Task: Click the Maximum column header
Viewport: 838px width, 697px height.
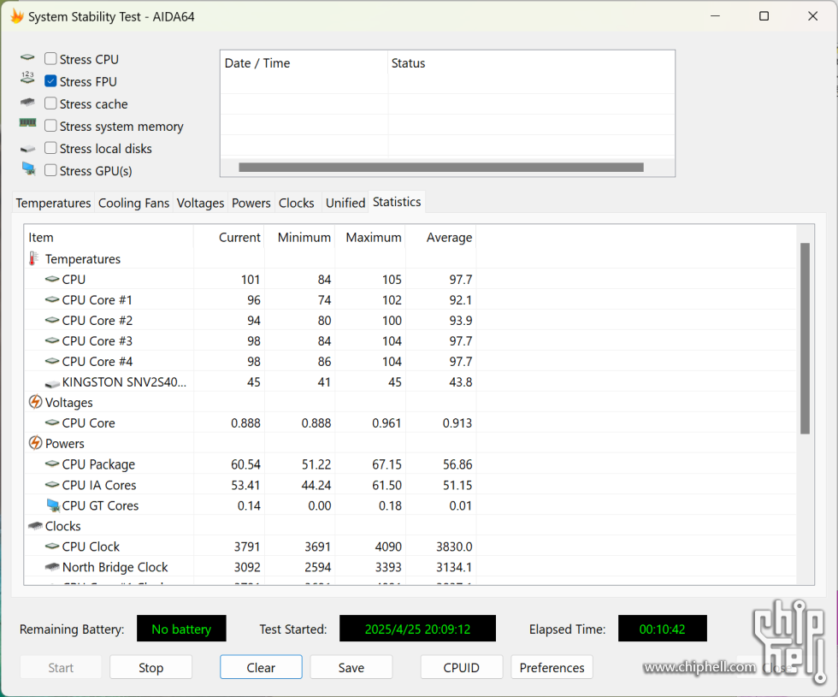Action: click(369, 238)
